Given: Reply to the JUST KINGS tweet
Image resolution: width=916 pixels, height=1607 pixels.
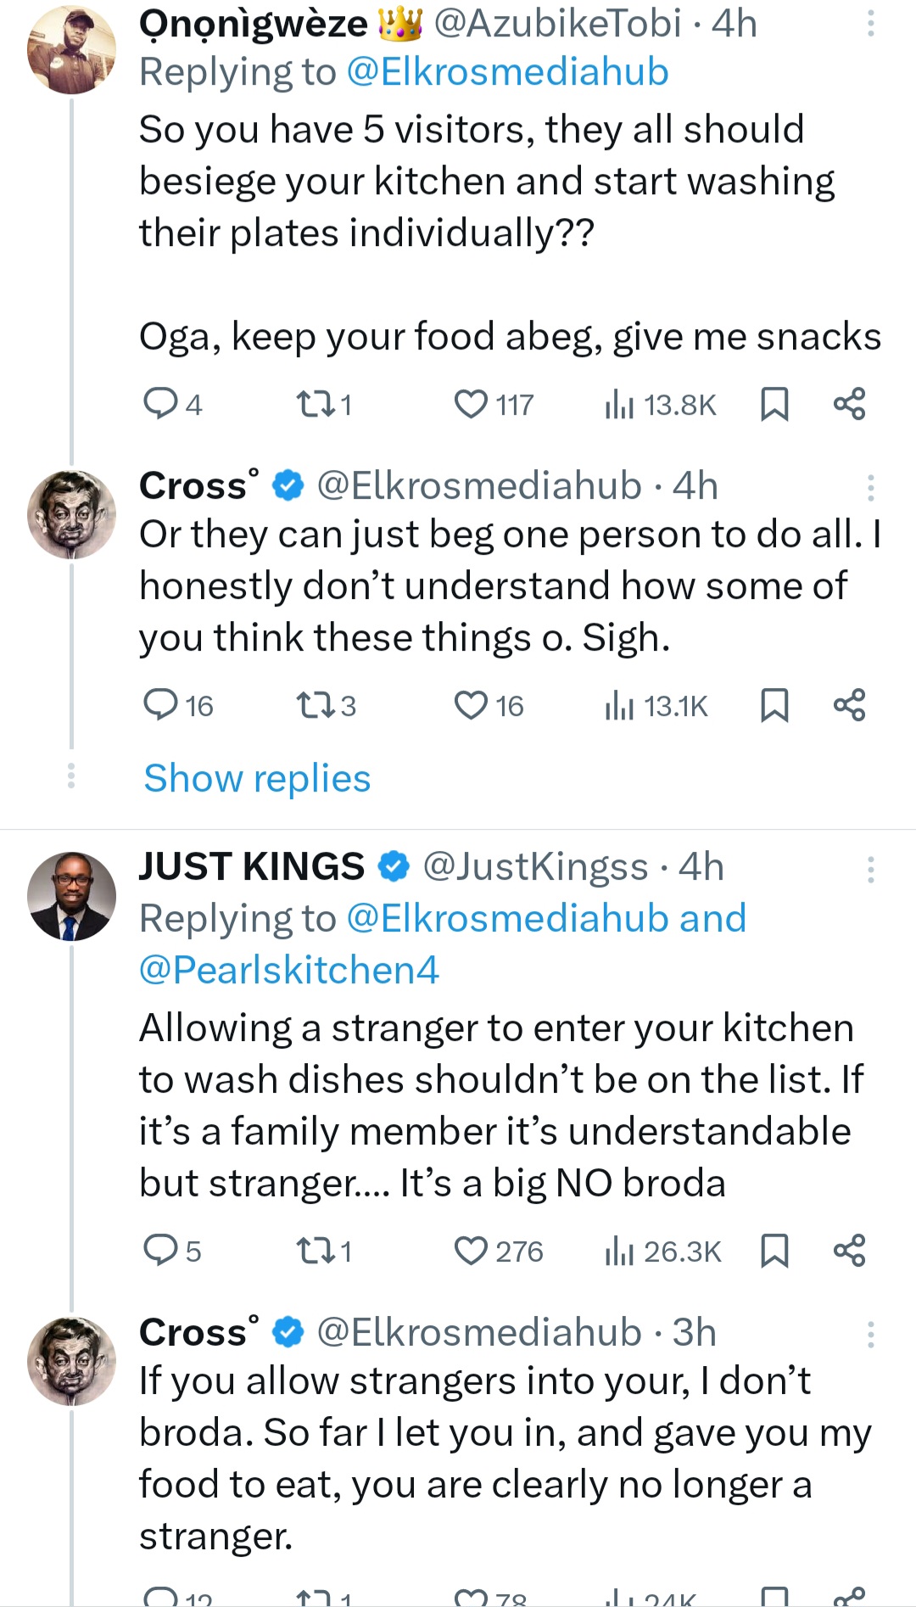Looking at the screenshot, I should coord(159,1251).
